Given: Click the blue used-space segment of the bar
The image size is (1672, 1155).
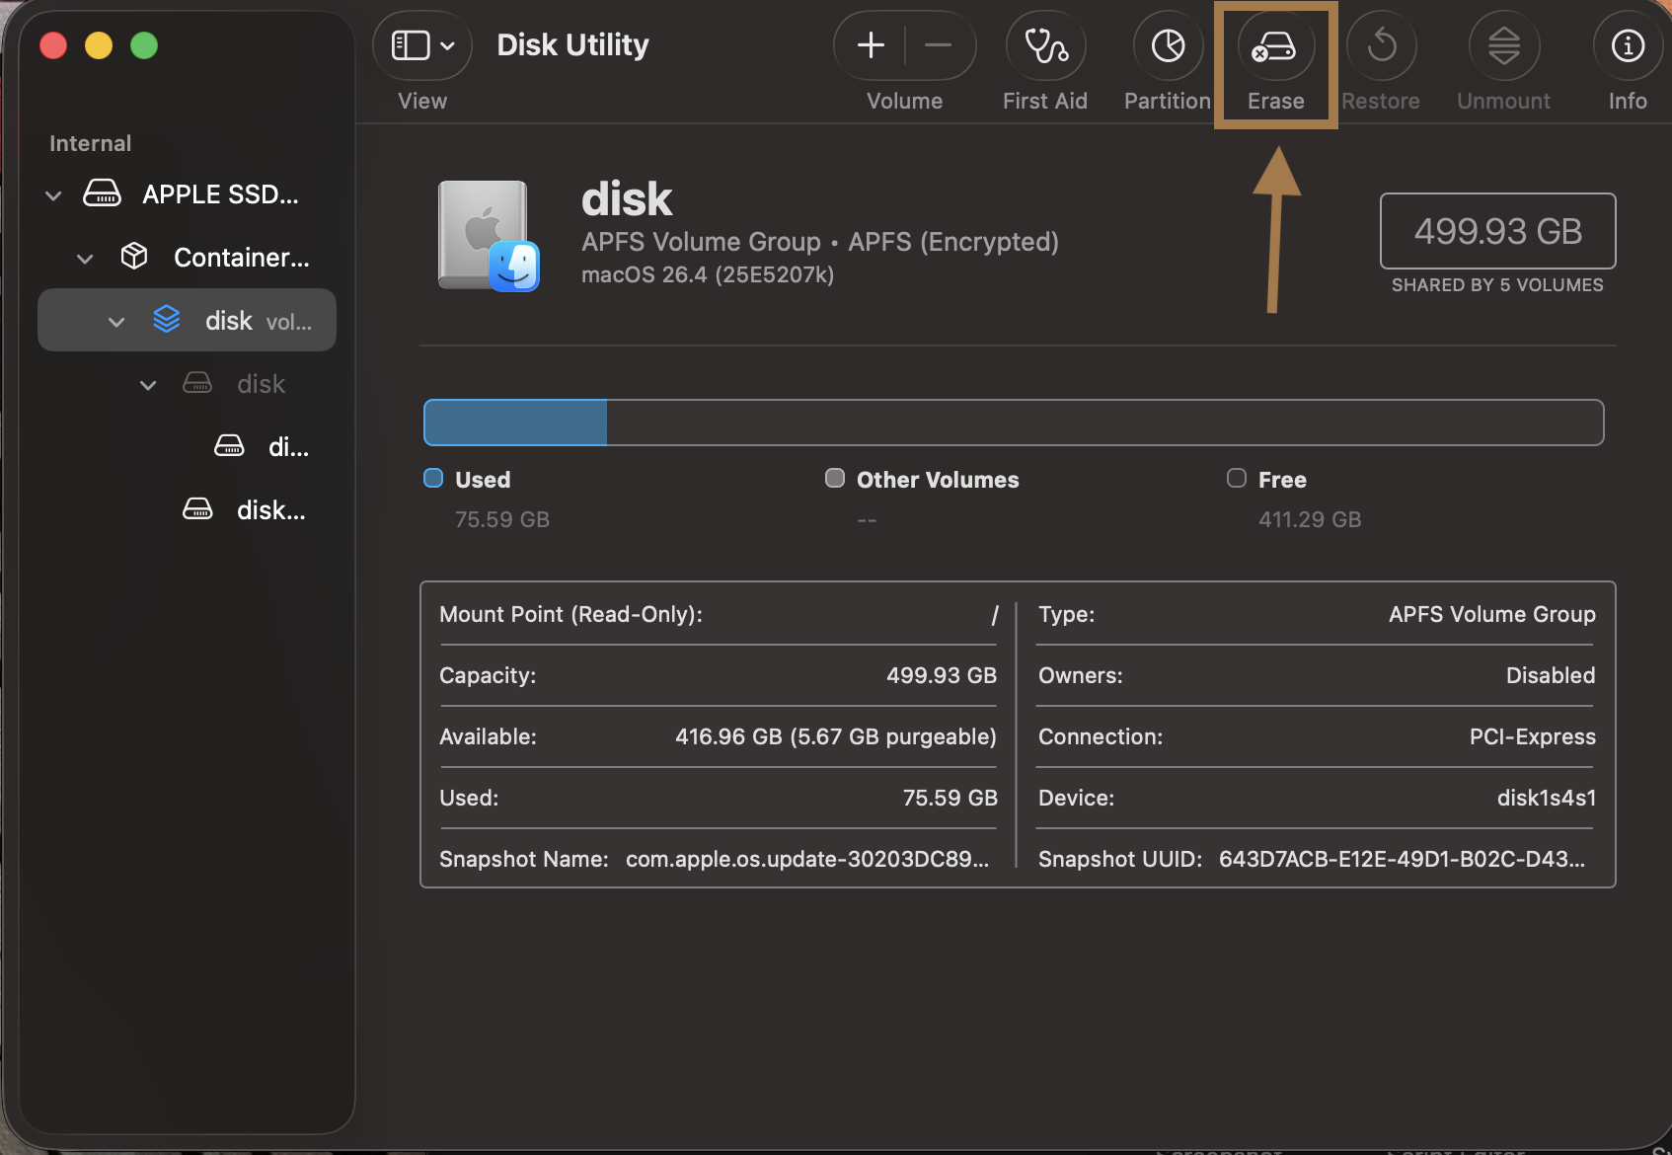Looking at the screenshot, I should point(513,422).
